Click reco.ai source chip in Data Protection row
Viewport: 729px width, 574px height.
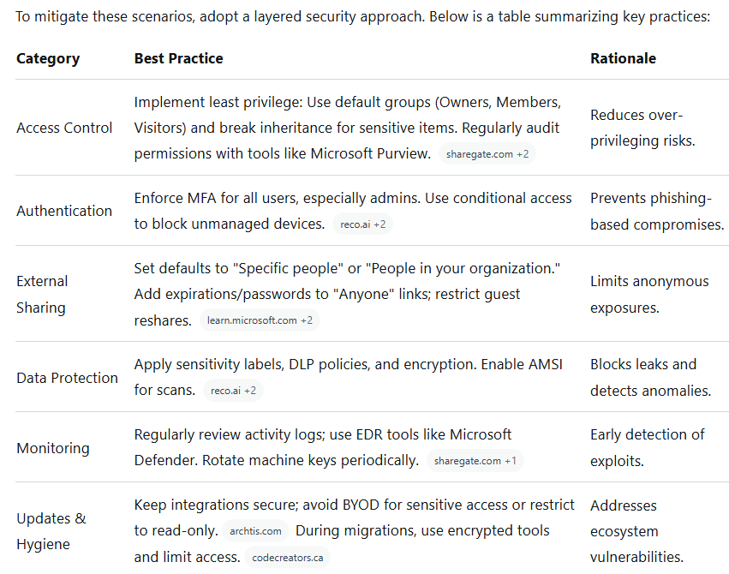[x=233, y=391]
